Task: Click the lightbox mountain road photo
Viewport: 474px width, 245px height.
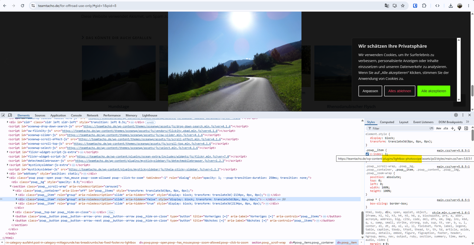Action: pyautogui.click(x=235, y=61)
